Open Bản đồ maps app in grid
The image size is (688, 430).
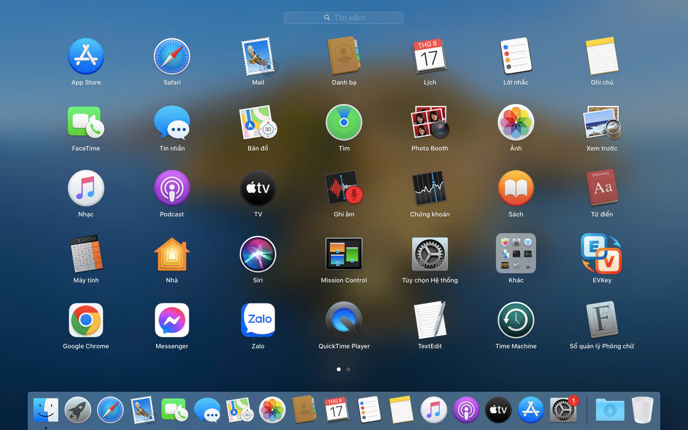(x=258, y=122)
